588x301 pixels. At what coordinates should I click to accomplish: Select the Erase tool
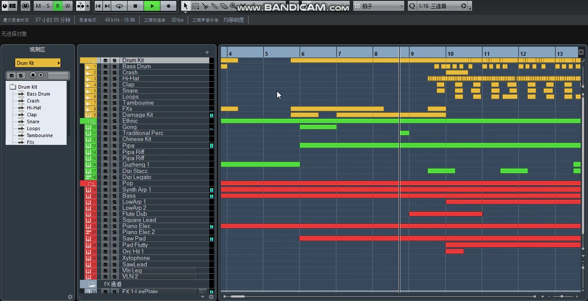[x=224, y=6]
